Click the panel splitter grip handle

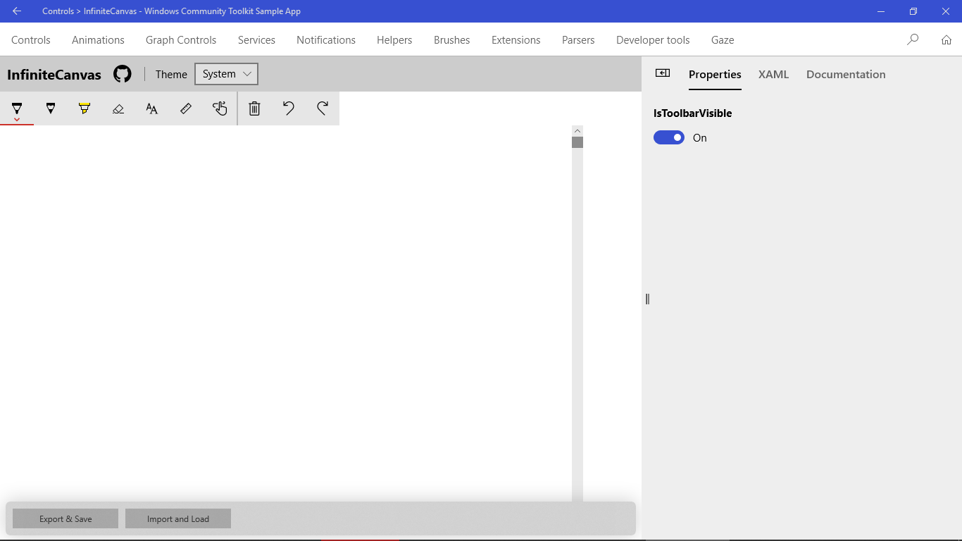(647, 299)
